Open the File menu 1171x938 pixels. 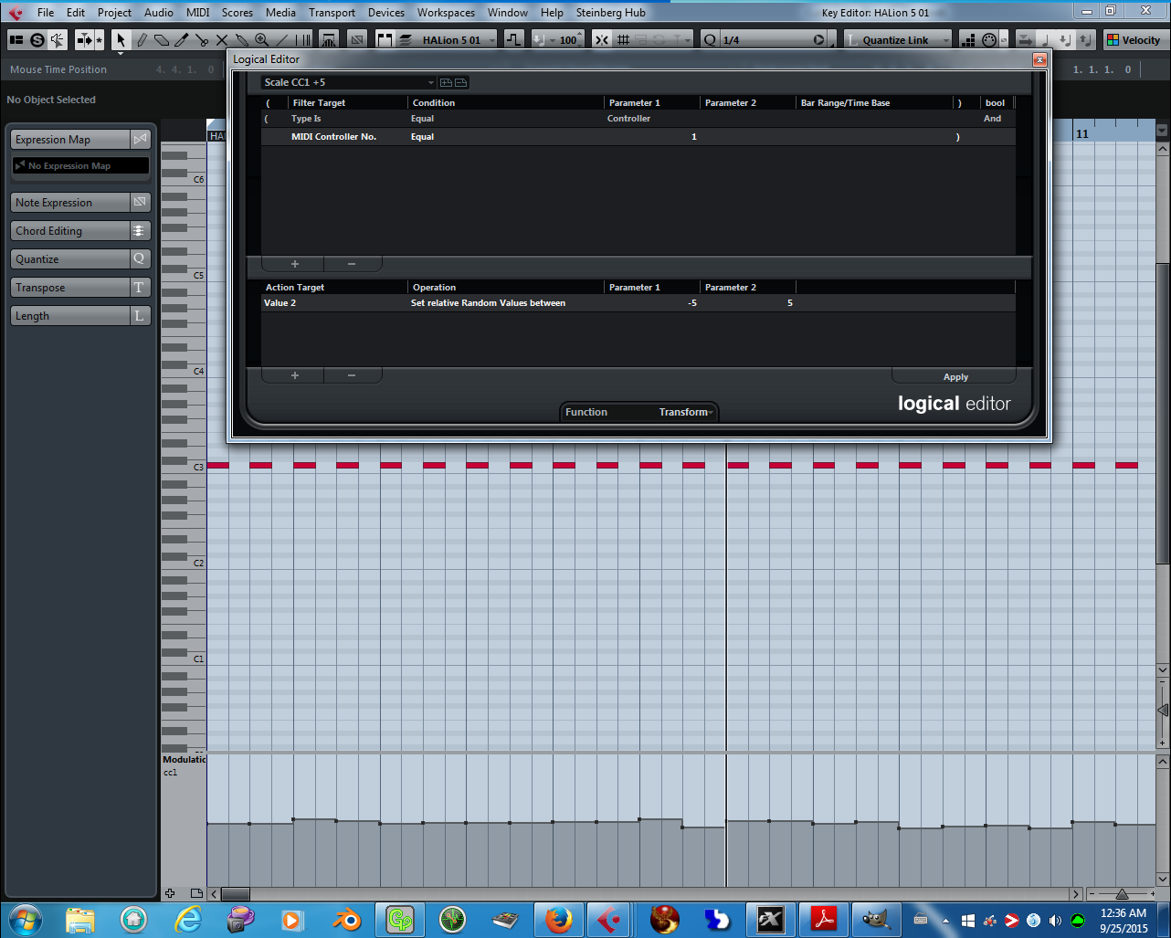pyautogui.click(x=46, y=13)
